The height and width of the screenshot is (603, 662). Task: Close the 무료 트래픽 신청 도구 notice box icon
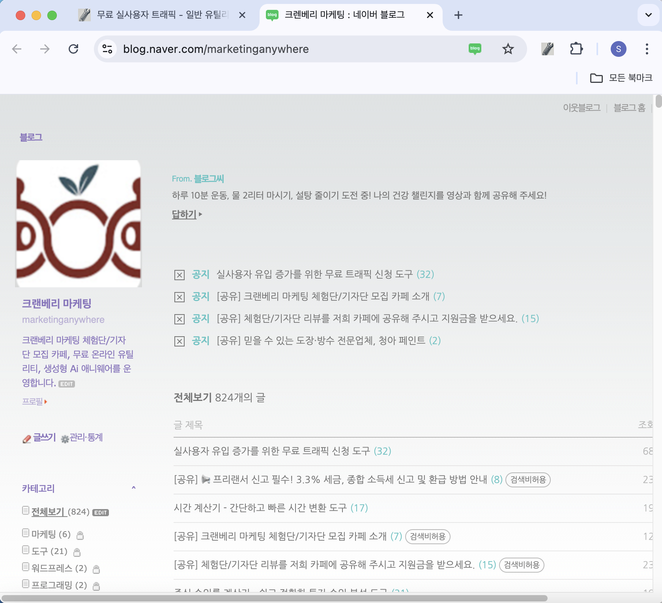click(180, 275)
